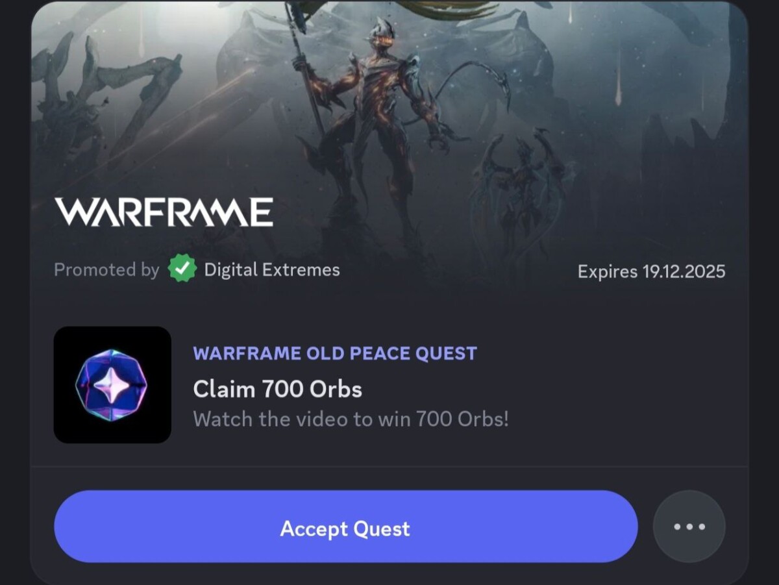Click the Expires 19.12.2025 date label

651,271
